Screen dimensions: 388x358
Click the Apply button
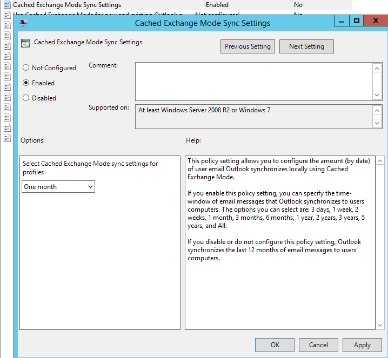362,345
